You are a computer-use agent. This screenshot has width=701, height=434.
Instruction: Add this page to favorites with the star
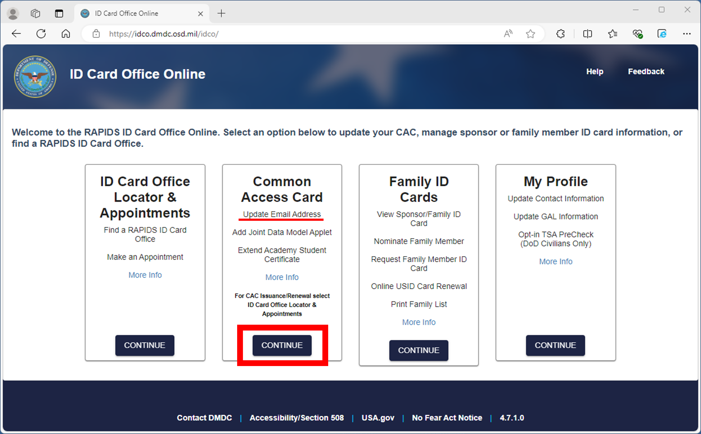530,33
